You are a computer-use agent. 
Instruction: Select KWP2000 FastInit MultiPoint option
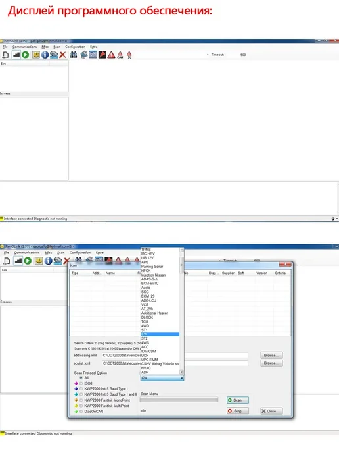click(x=81, y=406)
